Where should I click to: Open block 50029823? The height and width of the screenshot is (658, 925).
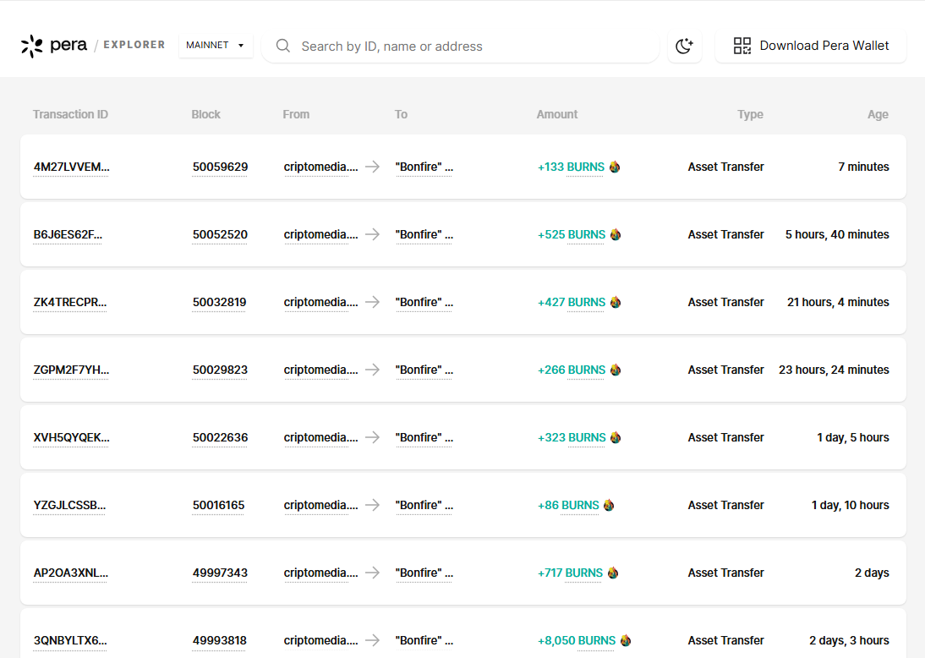[x=220, y=370]
